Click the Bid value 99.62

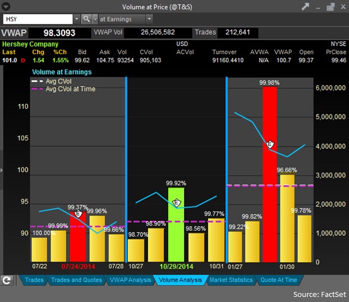click(x=82, y=61)
